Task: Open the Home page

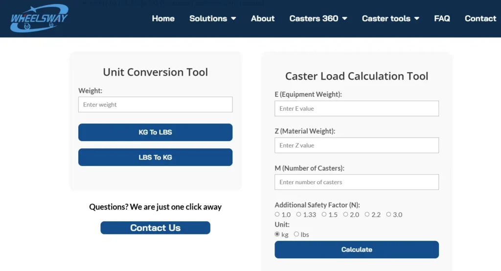Action: pyautogui.click(x=163, y=19)
